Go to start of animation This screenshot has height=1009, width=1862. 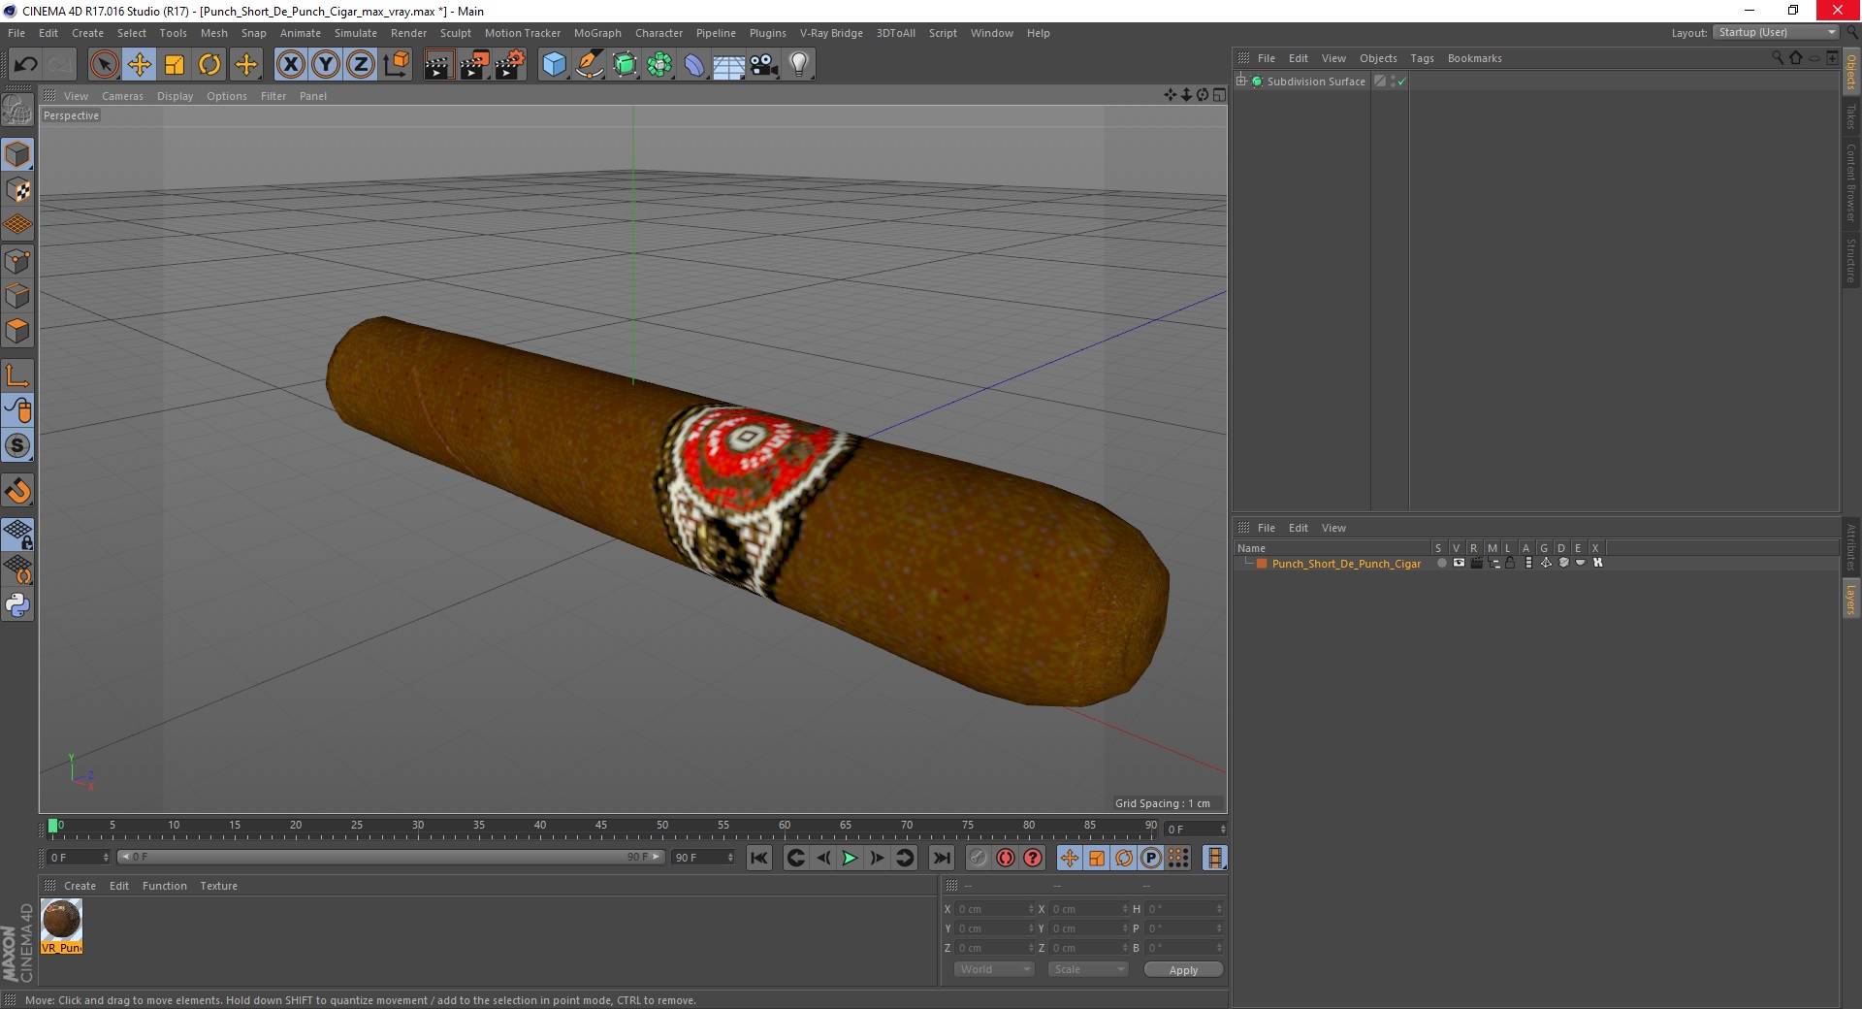tap(759, 858)
